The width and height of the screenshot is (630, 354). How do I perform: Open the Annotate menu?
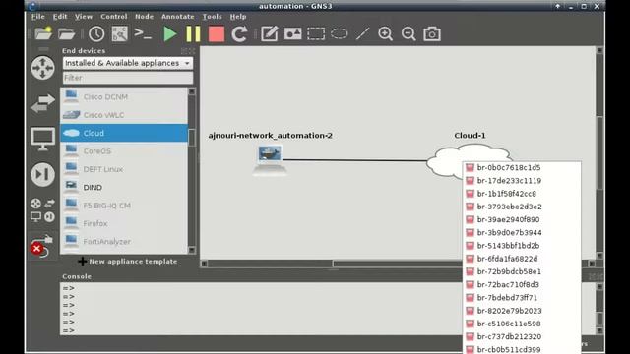pyautogui.click(x=178, y=17)
